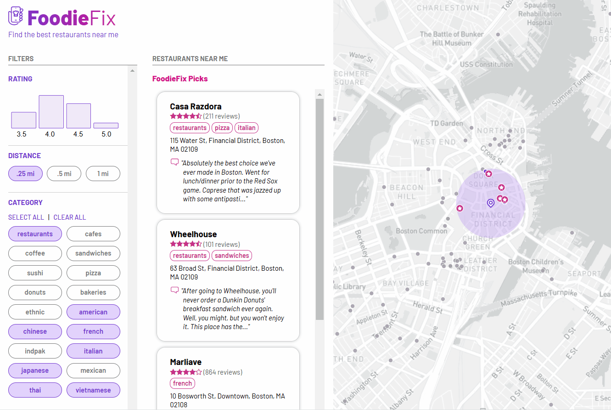This screenshot has width=611, height=410.
Task: Click the 4.0 rating histogram bar
Action: 51,111
